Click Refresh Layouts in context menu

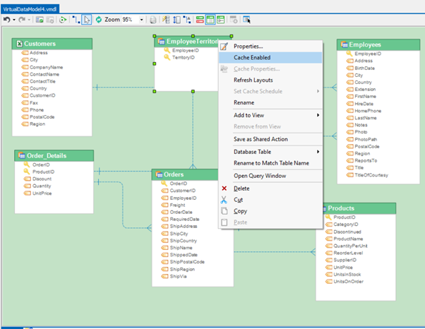(x=253, y=80)
